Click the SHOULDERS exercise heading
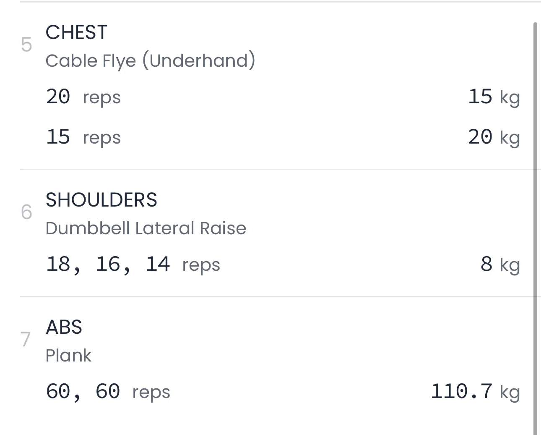 coord(101,200)
